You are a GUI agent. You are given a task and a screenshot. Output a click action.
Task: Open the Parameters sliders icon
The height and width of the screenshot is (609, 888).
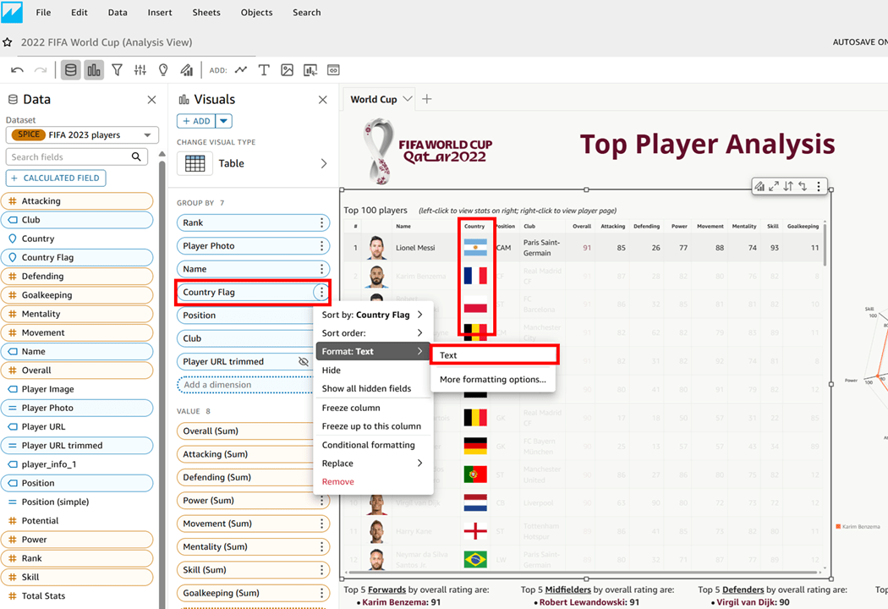tap(140, 70)
